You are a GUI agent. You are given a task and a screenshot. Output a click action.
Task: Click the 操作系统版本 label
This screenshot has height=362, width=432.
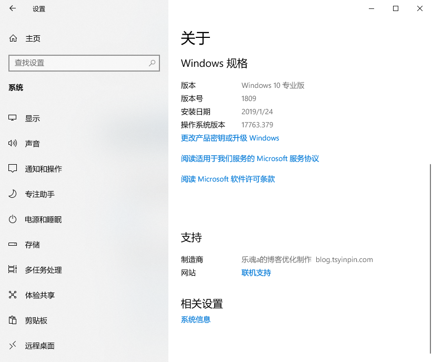coord(203,125)
